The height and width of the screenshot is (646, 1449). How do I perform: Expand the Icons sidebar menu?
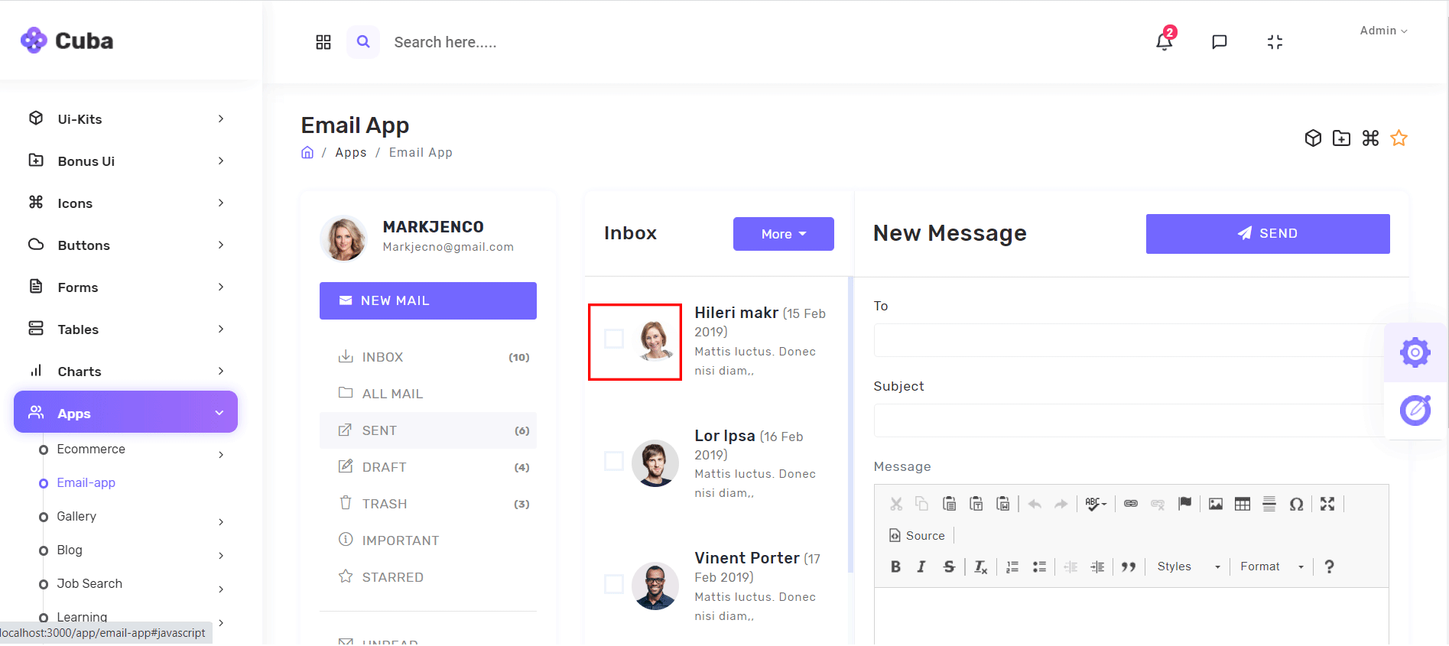126,203
